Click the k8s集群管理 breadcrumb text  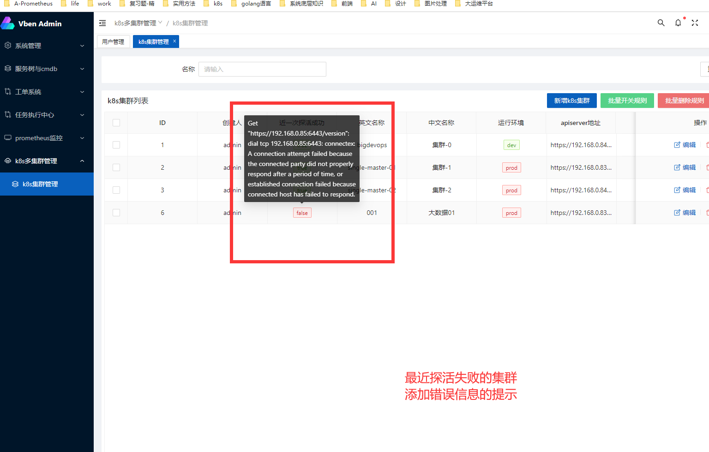point(190,23)
